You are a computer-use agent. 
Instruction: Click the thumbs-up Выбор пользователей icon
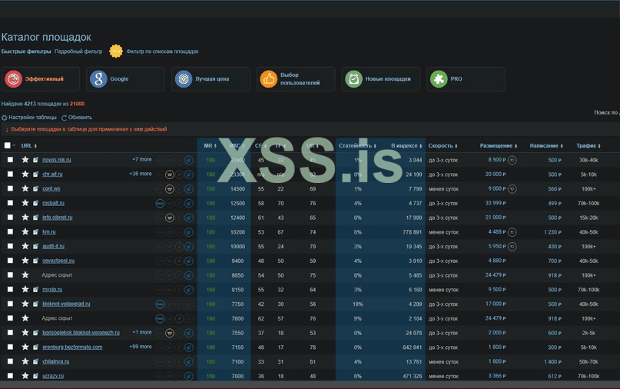tap(268, 78)
